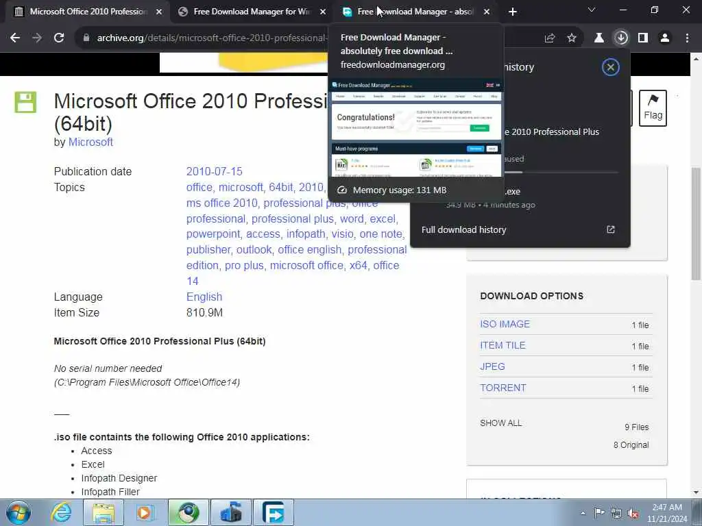The height and width of the screenshot is (526, 702).
Task: Bookmark this page with the star icon
Action: (572, 38)
